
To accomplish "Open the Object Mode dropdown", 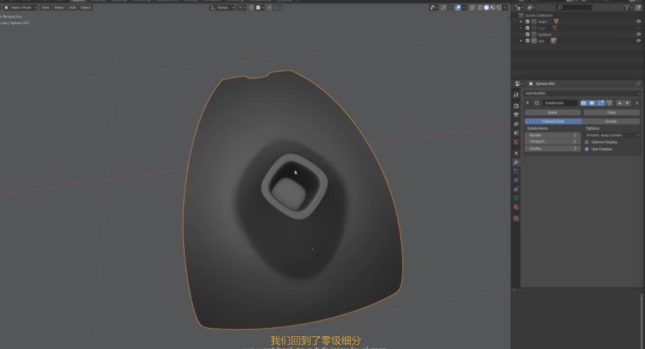I will pyautogui.click(x=20, y=7).
